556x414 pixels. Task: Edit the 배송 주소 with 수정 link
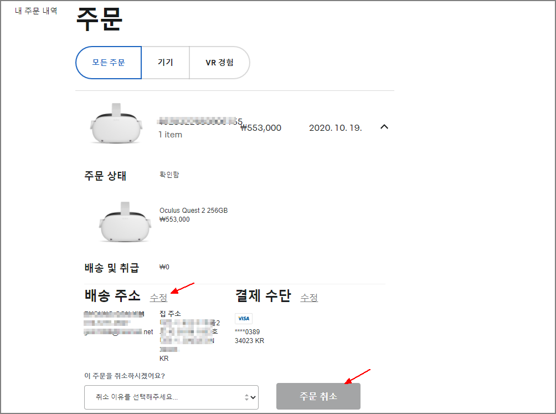click(x=158, y=297)
